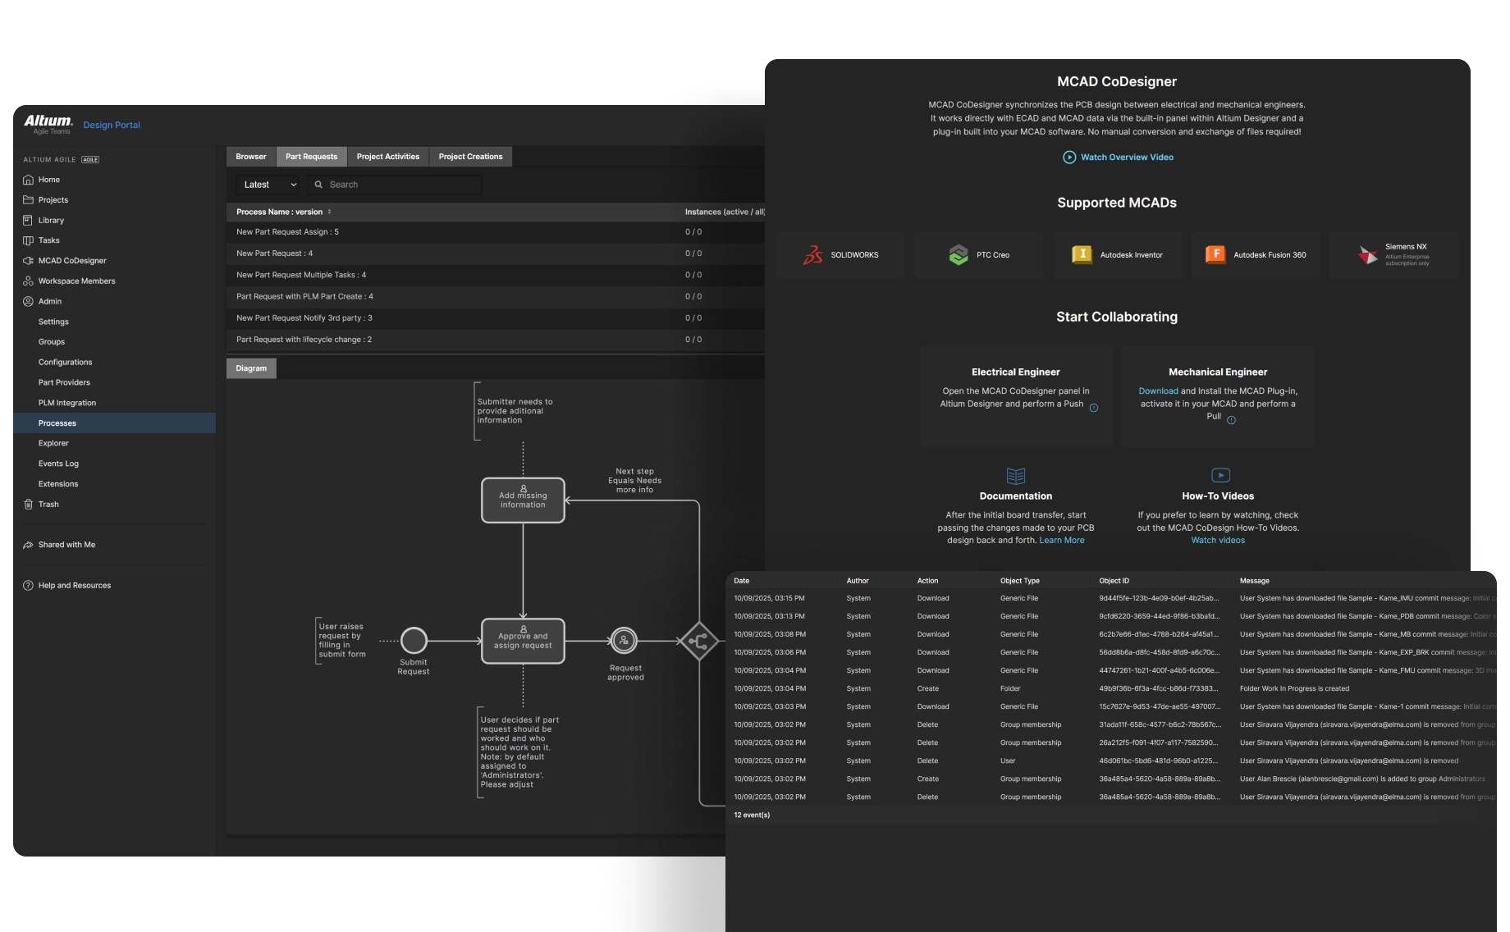
Task: Click the Folder Work In Progress is created message
Action: [x=1294, y=689]
